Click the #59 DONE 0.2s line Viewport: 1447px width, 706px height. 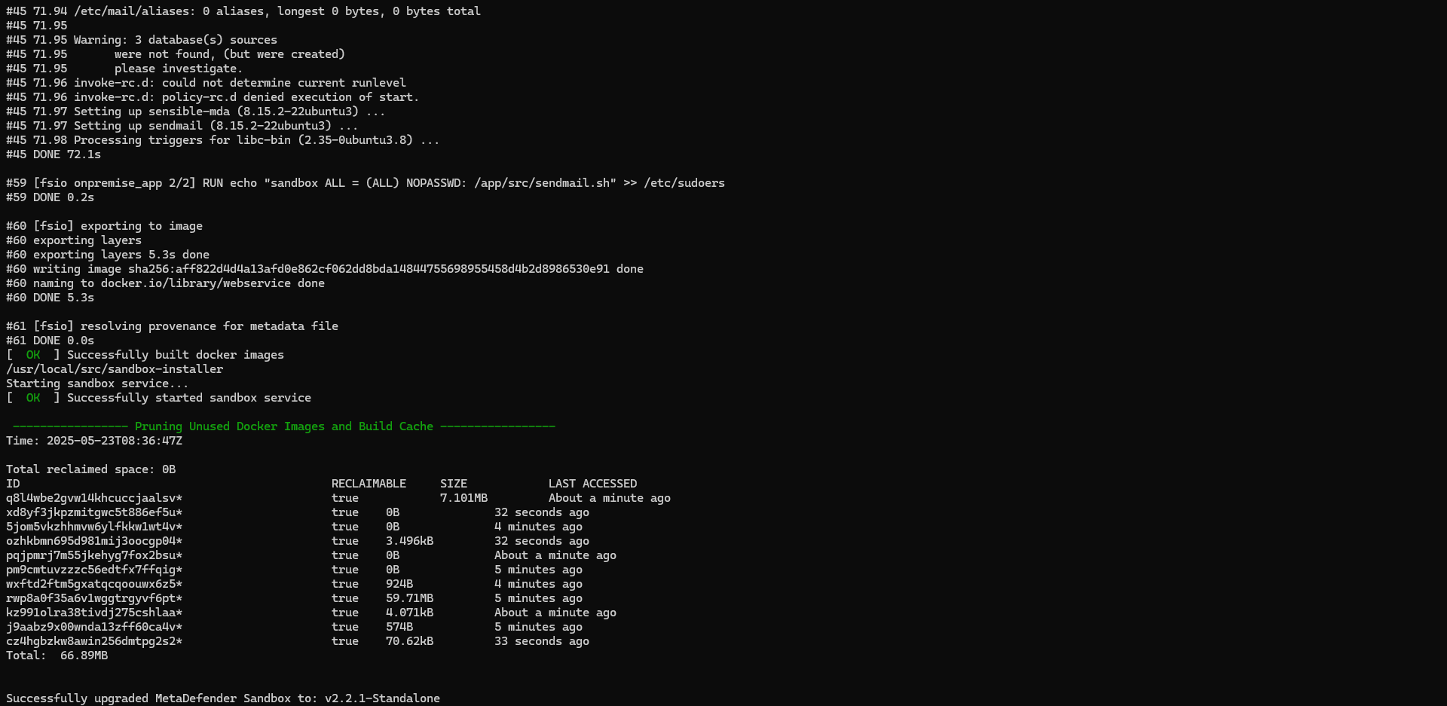tap(50, 197)
